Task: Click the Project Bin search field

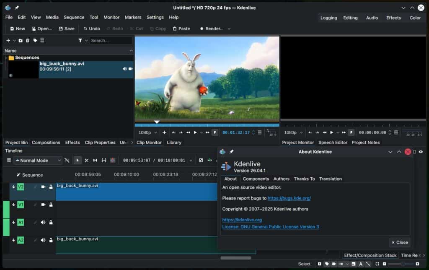Action: click(111, 41)
